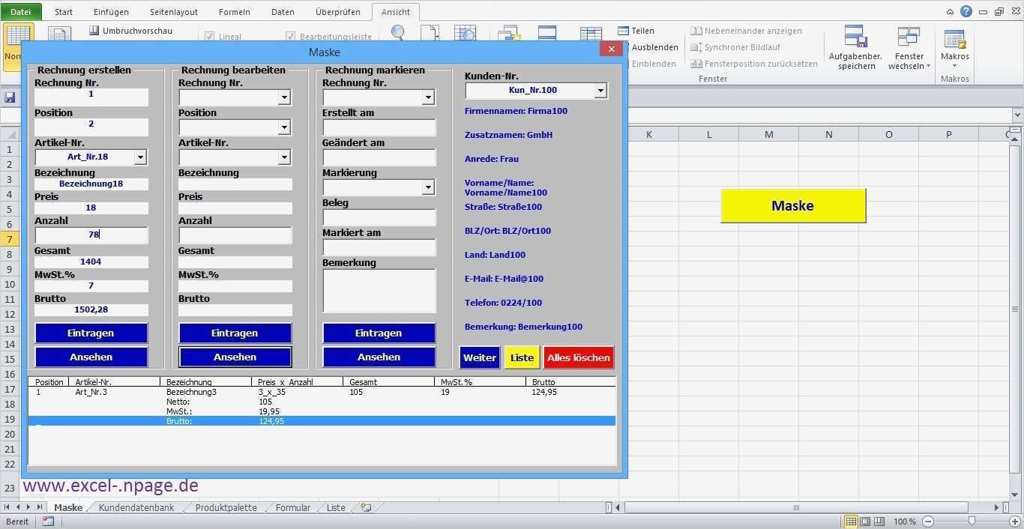Click the Excel help question mark icon
Image resolution: width=1024 pixels, height=529 pixels.
pos(966,10)
